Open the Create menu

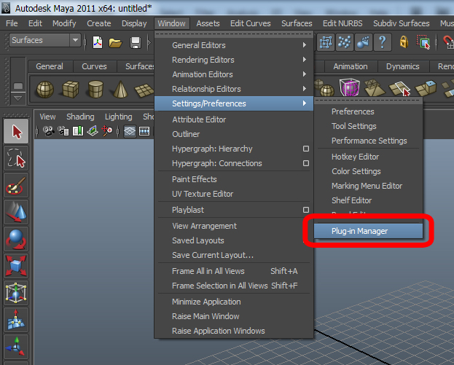[x=99, y=23]
